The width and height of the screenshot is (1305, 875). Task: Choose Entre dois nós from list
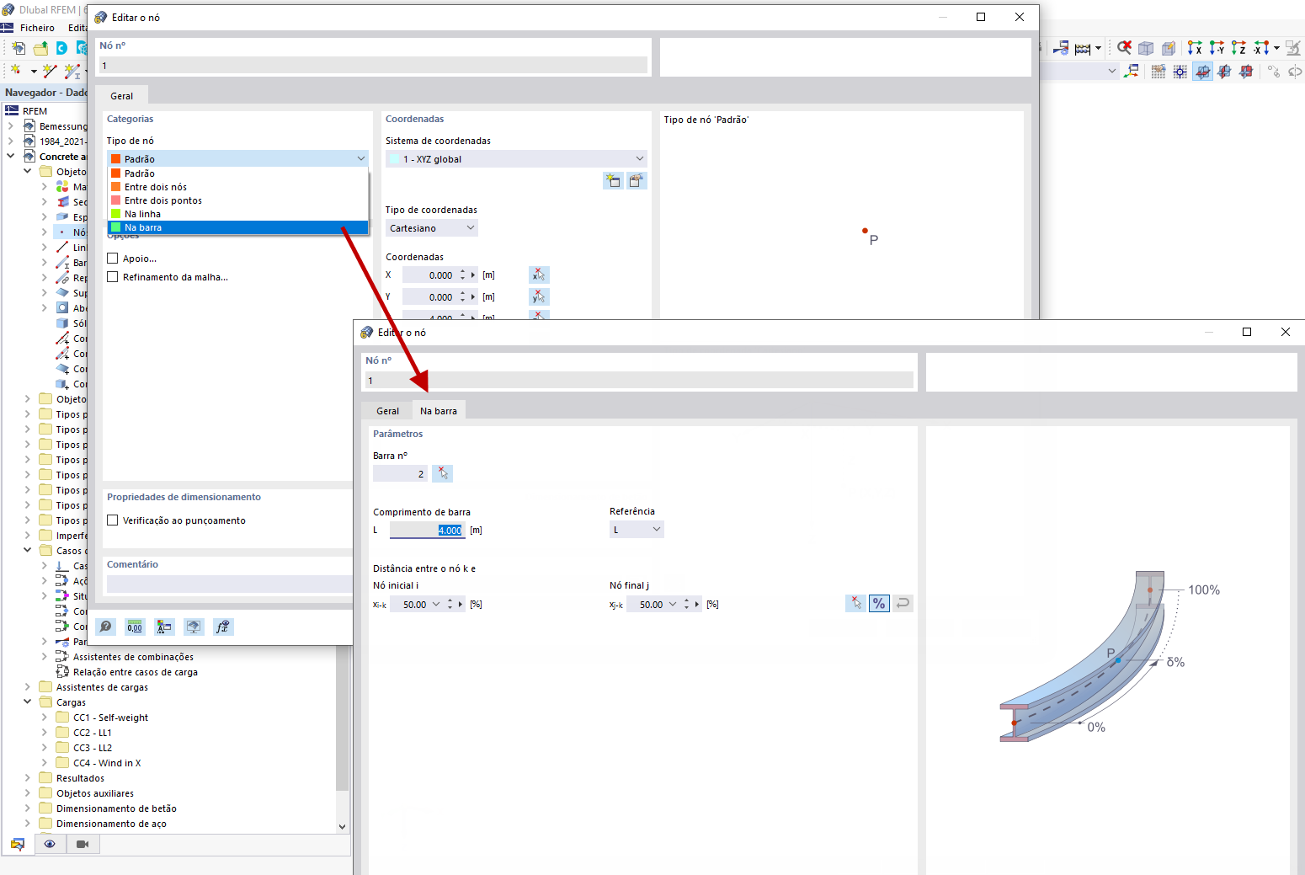coord(238,187)
